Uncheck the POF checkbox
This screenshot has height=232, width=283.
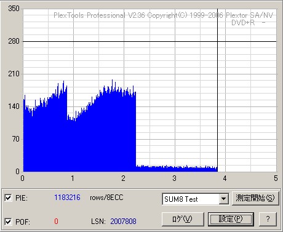8,222
